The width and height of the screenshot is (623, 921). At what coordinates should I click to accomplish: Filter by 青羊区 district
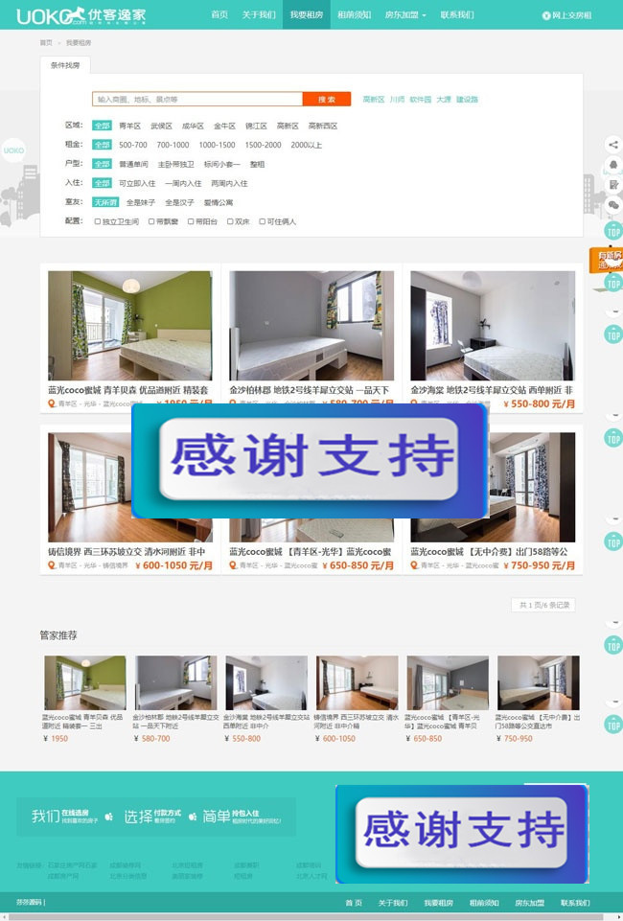(129, 126)
